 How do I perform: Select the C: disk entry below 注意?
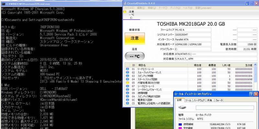[x=131, y=18]
